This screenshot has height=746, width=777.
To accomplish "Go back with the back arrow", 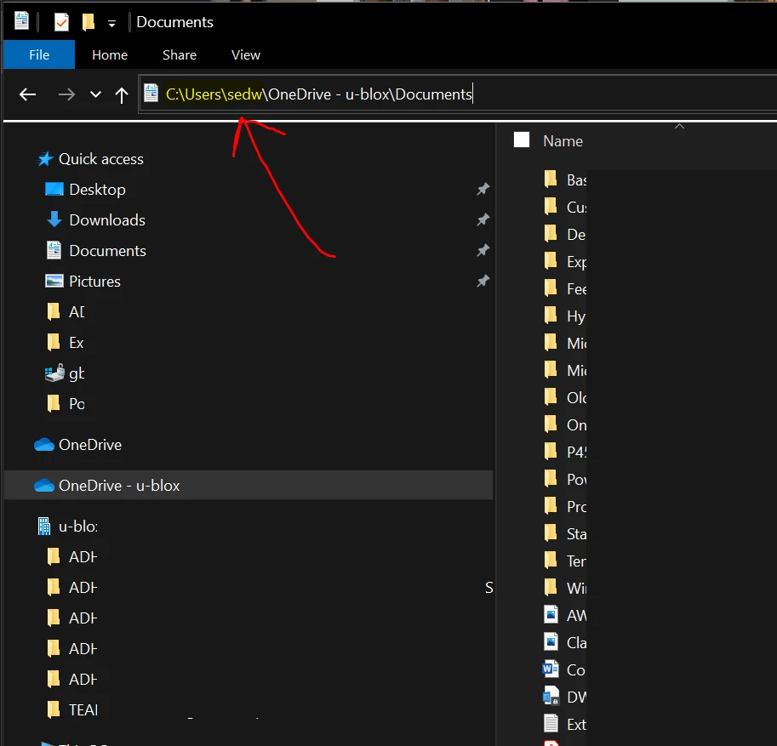I will pyautogui.click(x=27, y=94).
